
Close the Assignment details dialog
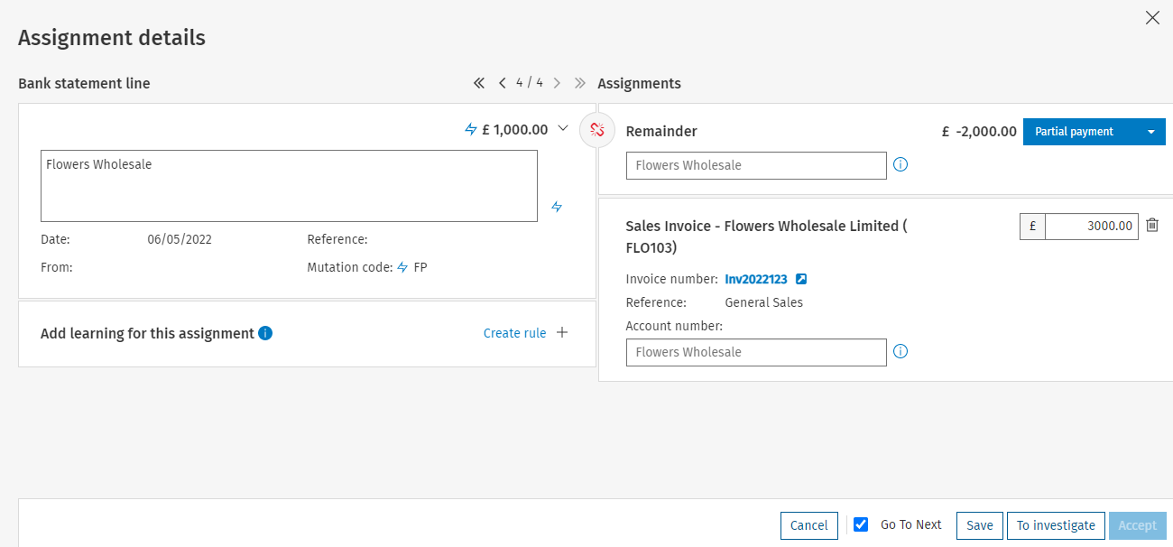point(1152,18)
